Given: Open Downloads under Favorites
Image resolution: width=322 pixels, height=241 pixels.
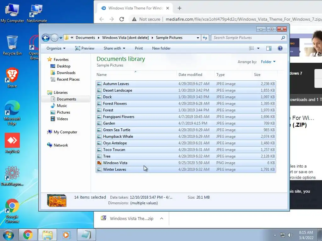Looking at the screenshot, I should pos(66,73).
